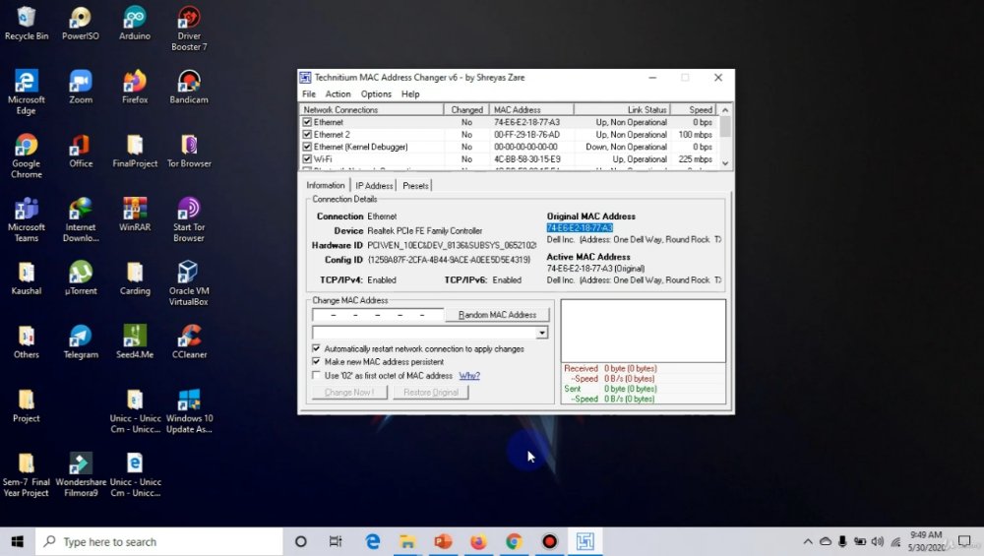Select the Wi-Fi MAC 4C-BB-58-30-15-E9 cell
Viewport: 984px width, 556px height.
(x=527, y=159)
